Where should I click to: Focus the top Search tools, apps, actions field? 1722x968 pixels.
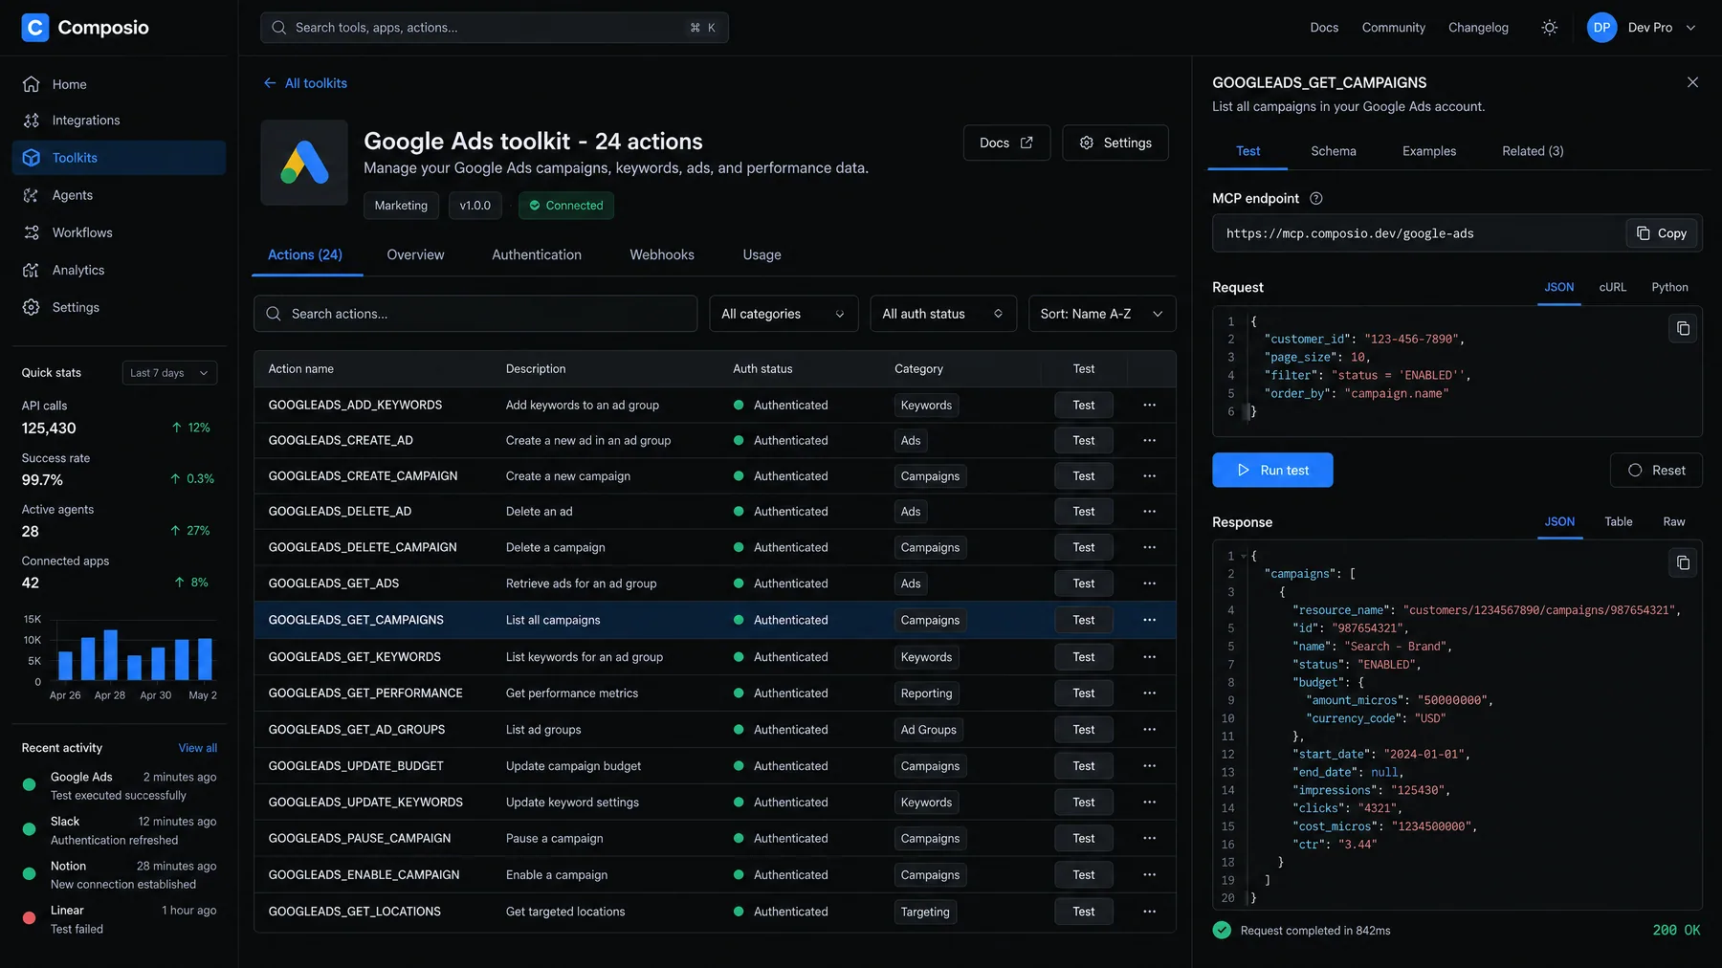click(x=495, y=28)
